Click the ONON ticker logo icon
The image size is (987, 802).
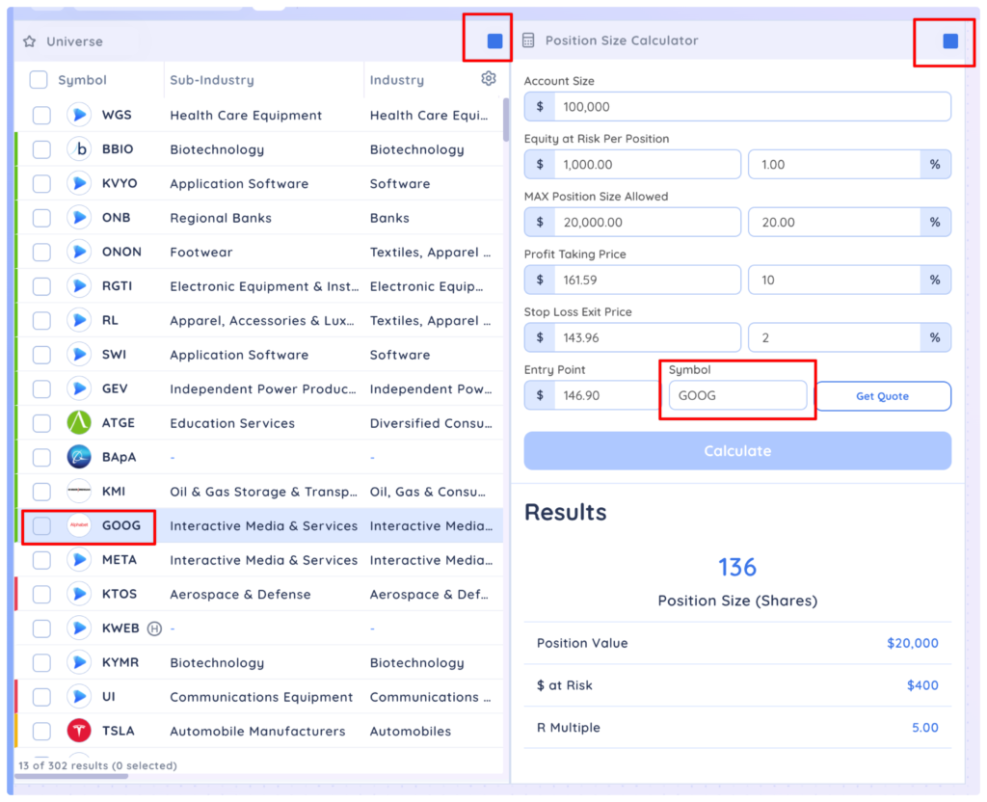click(79, 252)
